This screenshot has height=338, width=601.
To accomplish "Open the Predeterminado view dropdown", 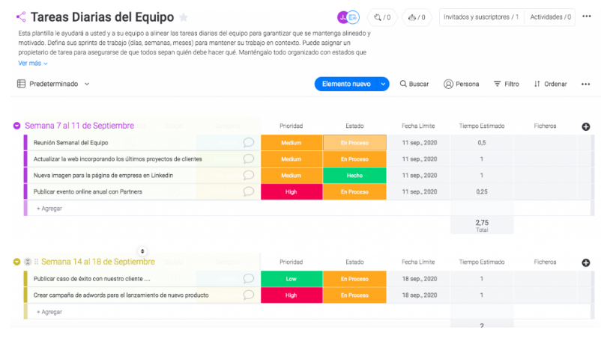I will (x=54, y=84).
